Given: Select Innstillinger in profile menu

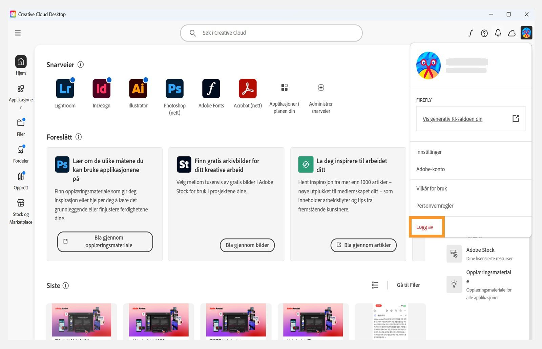Looking at the screenshot, I should coord(429,152).
